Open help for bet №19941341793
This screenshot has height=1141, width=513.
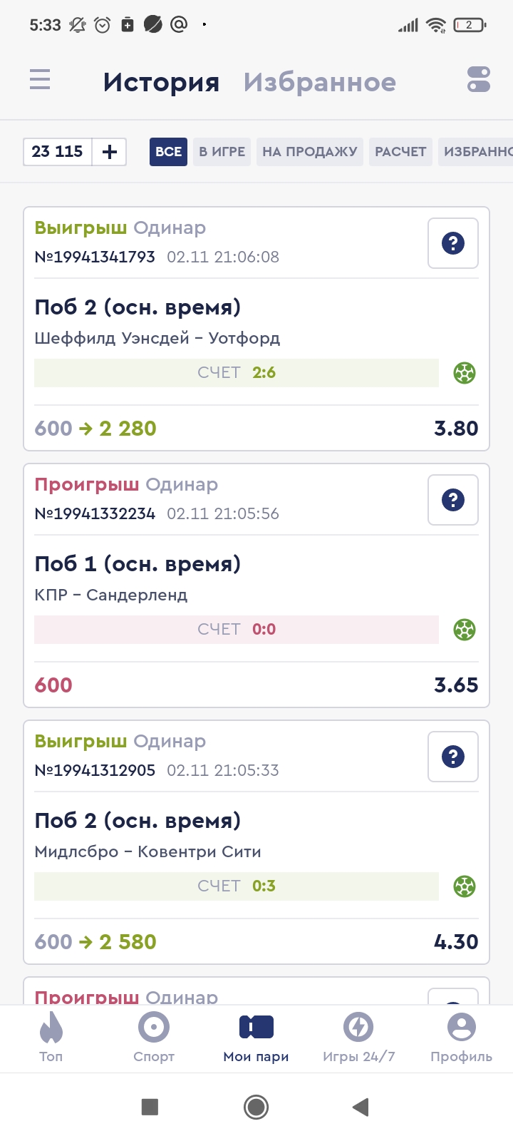pyautogui.click(x=453, y=243)
